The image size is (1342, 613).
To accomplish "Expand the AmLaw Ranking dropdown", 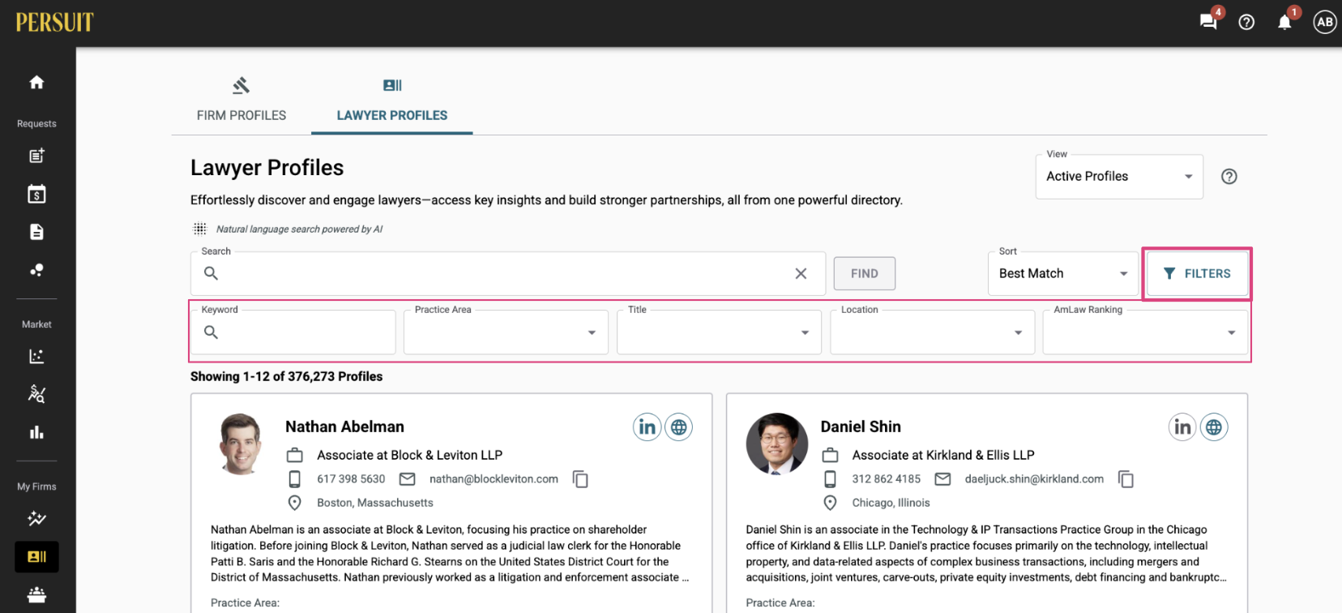I will point(1145,332).
